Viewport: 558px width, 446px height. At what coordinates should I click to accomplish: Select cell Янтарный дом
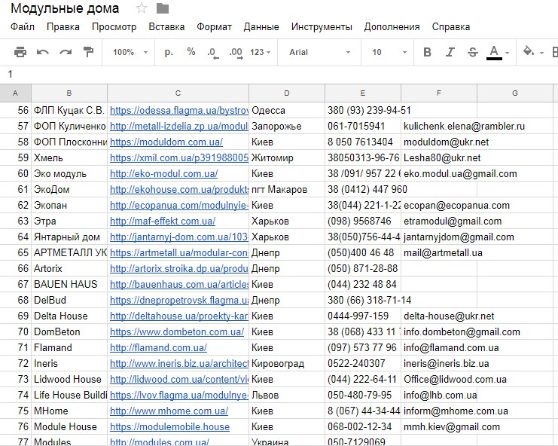[x=69, y=237]
